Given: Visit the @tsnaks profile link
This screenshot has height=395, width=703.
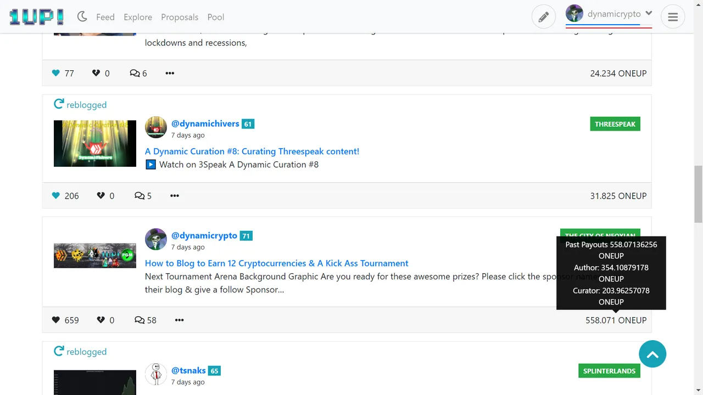Looking at the screenshot, I should [x=188, y=371].
